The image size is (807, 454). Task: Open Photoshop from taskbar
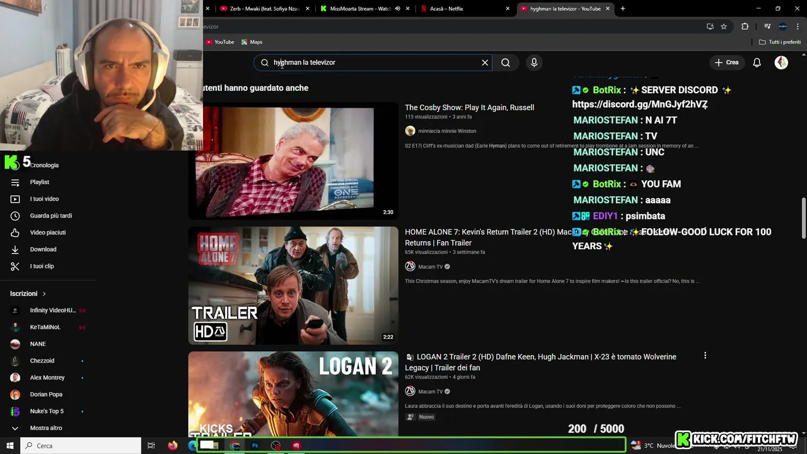pos(255,446)
